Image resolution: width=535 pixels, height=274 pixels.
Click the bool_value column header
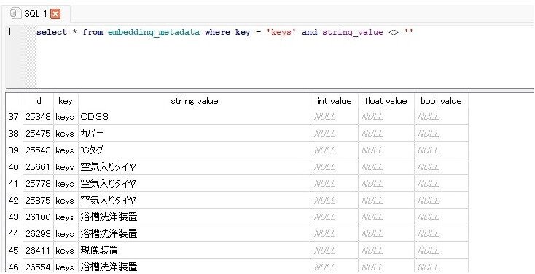[441, 101]
